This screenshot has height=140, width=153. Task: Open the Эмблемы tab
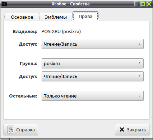[56, 17]
